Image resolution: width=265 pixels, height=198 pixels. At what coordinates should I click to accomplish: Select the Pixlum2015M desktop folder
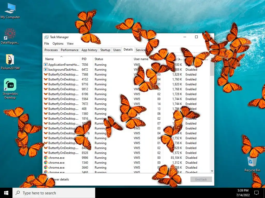coord(10,62)
